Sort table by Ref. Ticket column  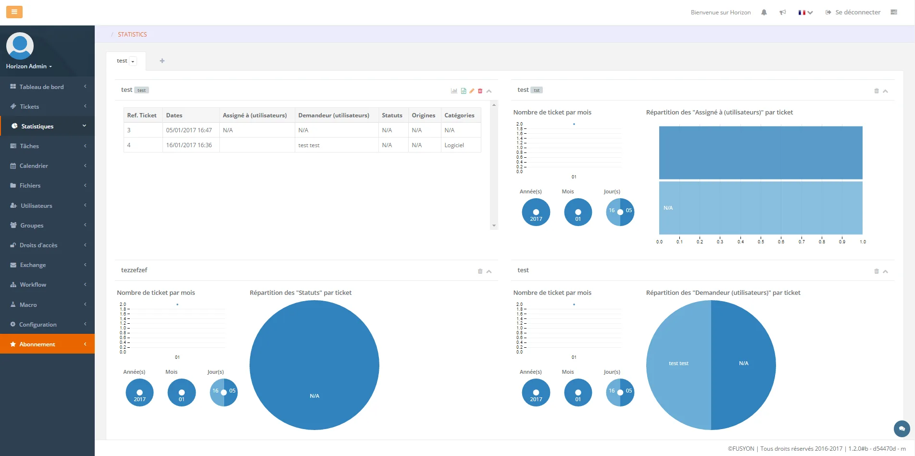click(143, 115)
